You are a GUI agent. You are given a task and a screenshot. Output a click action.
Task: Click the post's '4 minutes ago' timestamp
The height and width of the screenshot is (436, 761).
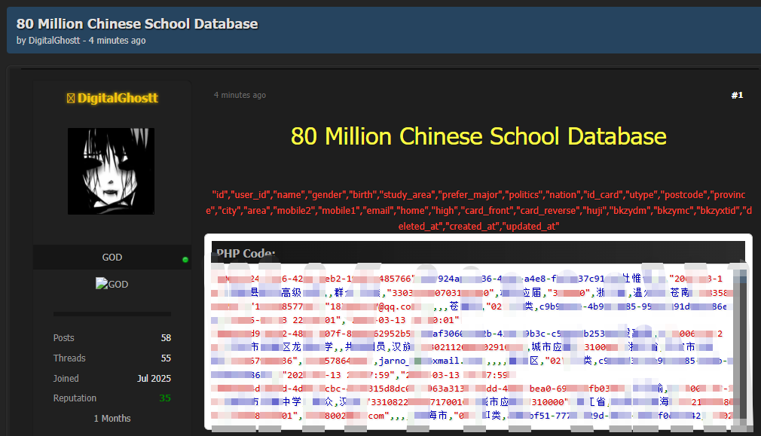(x=240, y=96)
